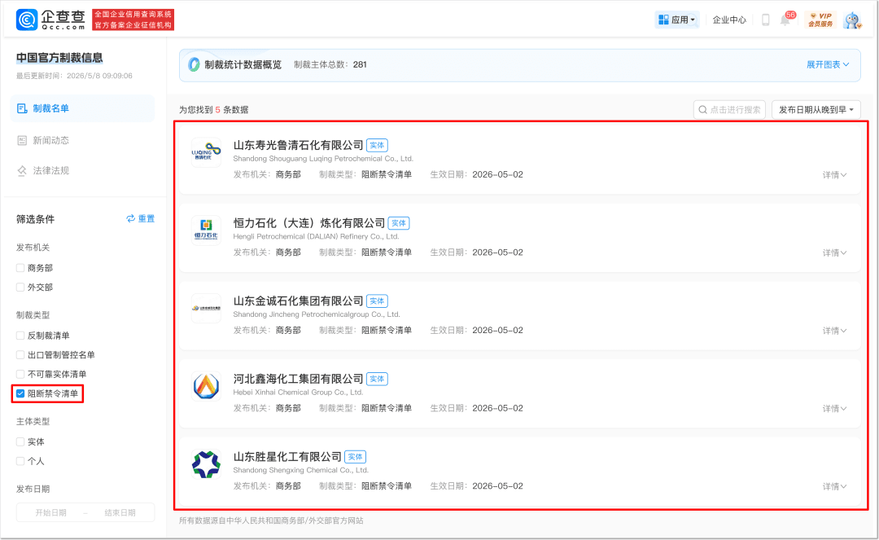The width and height of the screenshot is (879, 540).
Task: Check the 商务部 checkbox
Action: 20,268
